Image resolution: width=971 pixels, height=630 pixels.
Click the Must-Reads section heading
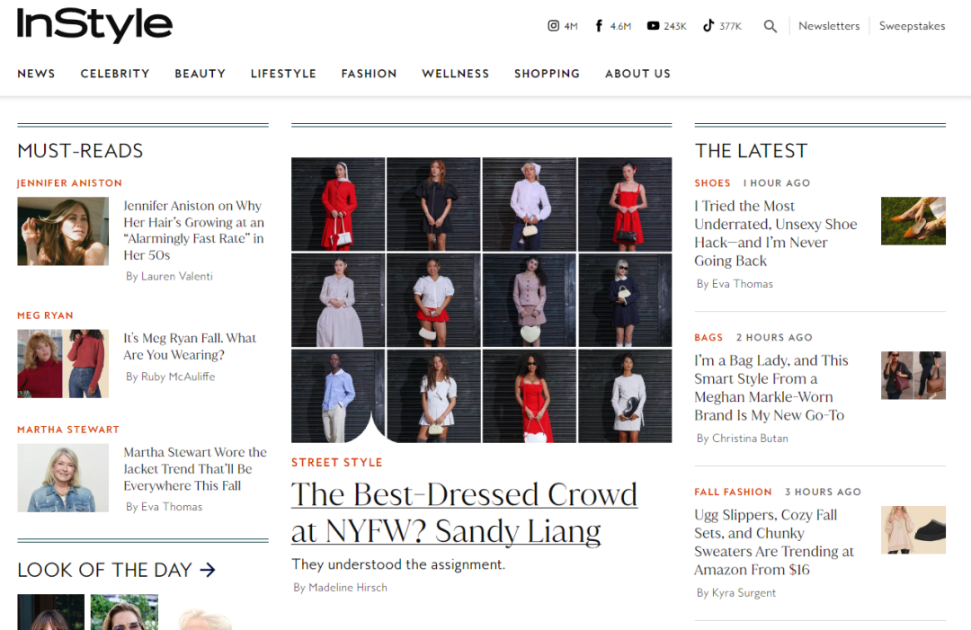[81, 150]
